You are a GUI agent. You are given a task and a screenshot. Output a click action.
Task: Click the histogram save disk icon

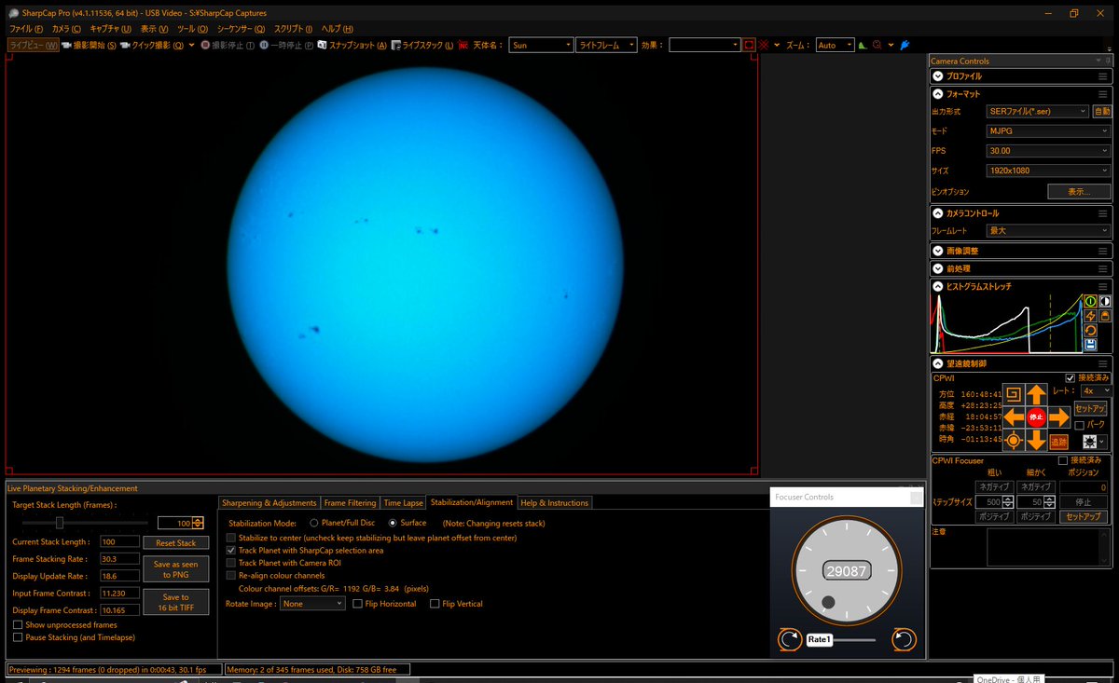click(x=1090, y=345)
